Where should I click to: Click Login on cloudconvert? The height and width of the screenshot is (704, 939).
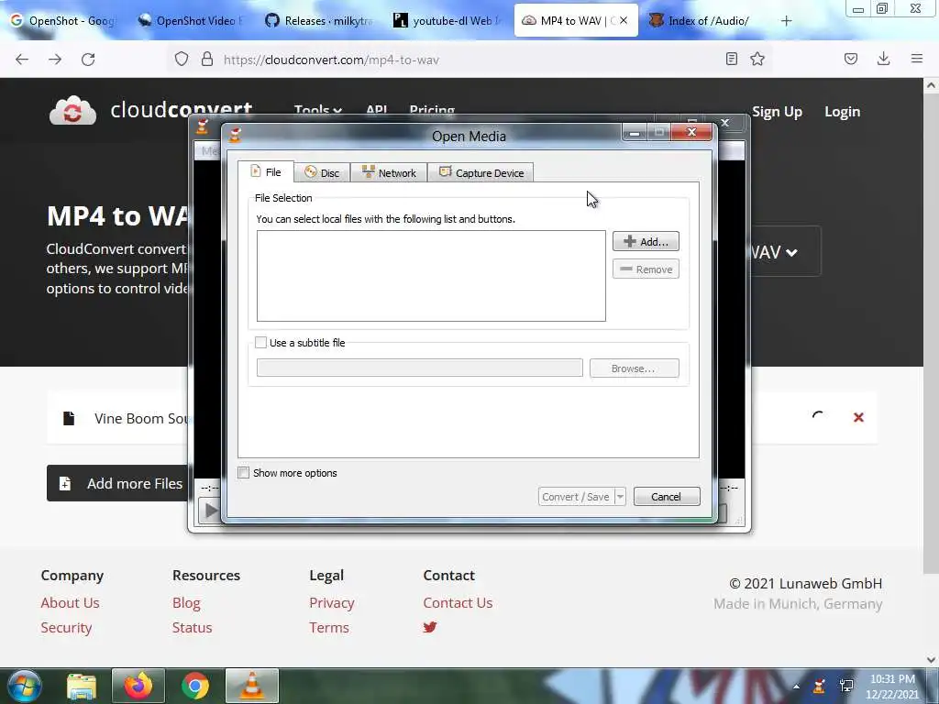click(x=842, y=112)
